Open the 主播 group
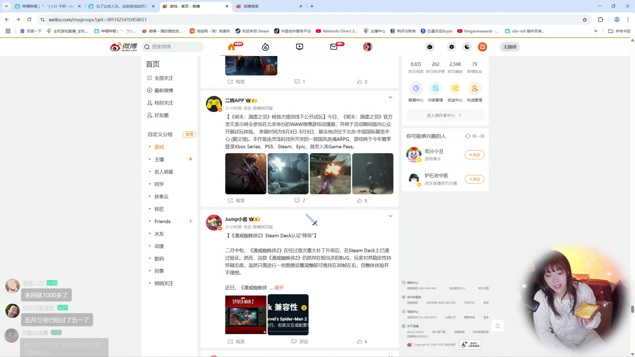This screenshot has width=635, height=357. point(159,159)
